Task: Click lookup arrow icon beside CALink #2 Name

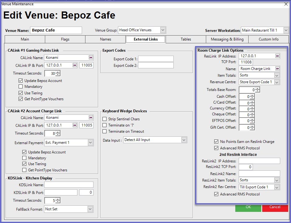Action: tap(91, 118)
